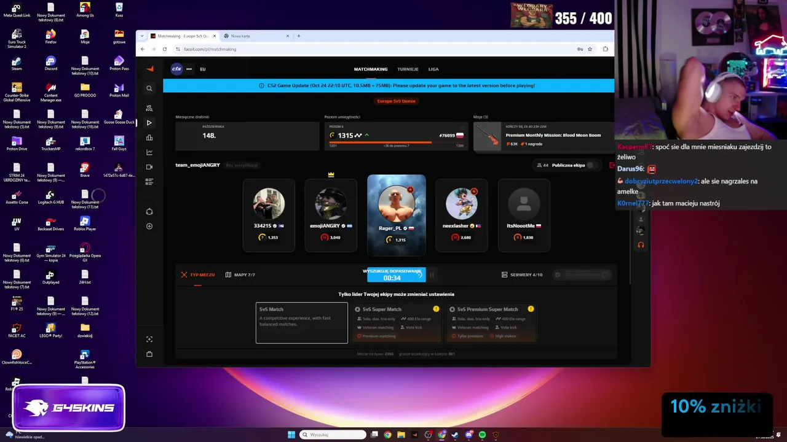Open Discord desktop shortcut
This screenshot has height=442, width=787.
point(51,63)
